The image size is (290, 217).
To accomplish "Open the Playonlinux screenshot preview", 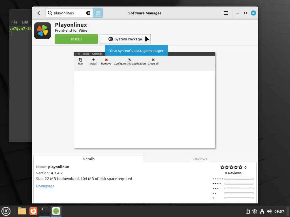I will [144, 100].
